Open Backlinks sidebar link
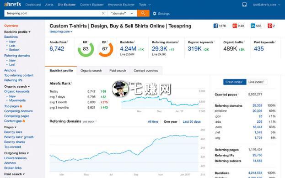This screenshot has width=285, height=178. (11, 37)
